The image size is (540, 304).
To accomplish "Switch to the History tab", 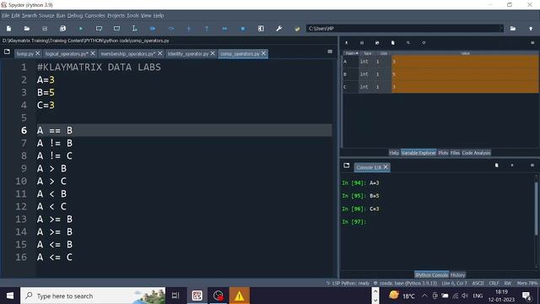I will coord(457,274).
